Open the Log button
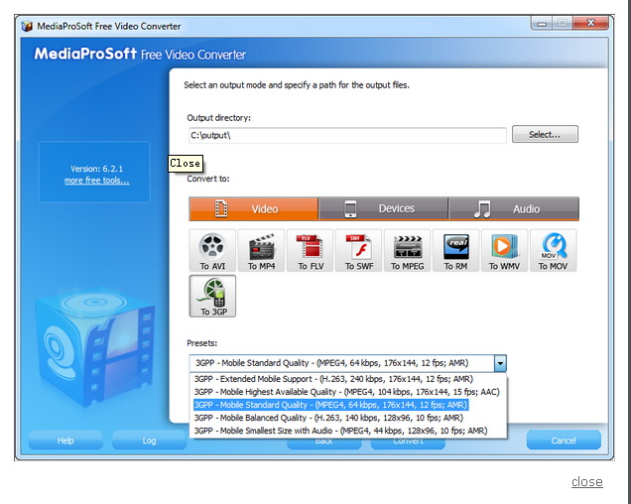Image resolution: width=631 pixels, height=504 pixels. (149, 441)
